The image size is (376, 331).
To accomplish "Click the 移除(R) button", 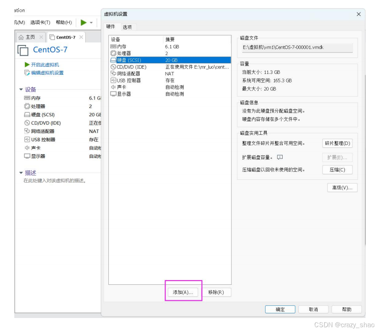I will pos(216,292).
